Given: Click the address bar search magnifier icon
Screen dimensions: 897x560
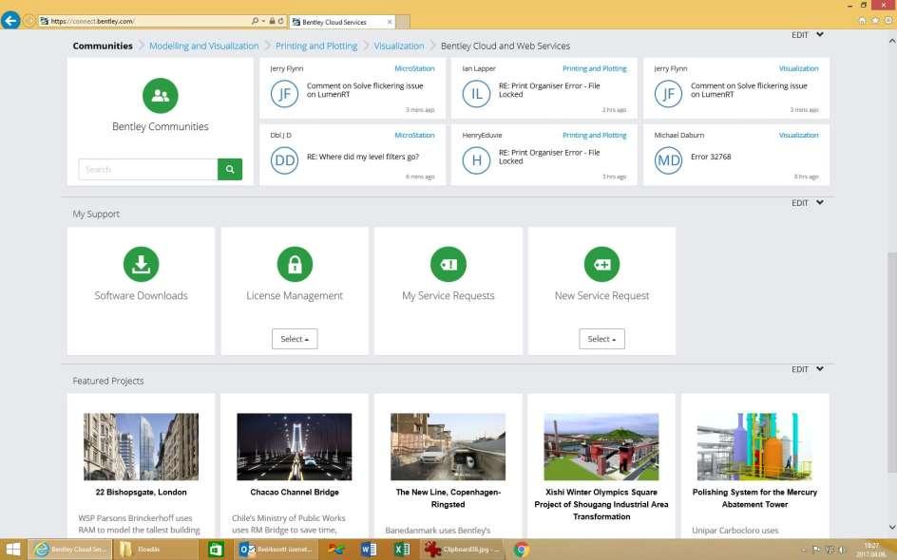Looking at the screenshot, I should coord(256,21).
